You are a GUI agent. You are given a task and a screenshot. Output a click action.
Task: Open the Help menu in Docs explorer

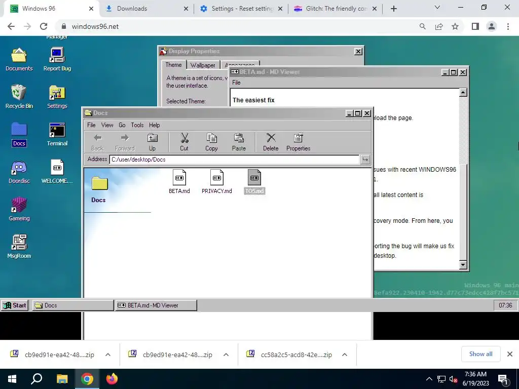coord(154,125)
